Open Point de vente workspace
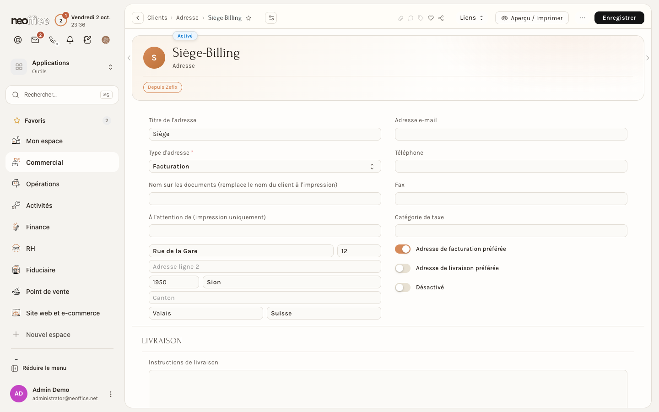The height and width of the screenshot is (412, 659). 62,292
